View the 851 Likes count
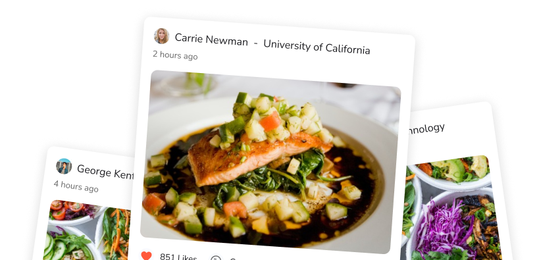This screenshot has width=539, height=260. tap(178, 257)
